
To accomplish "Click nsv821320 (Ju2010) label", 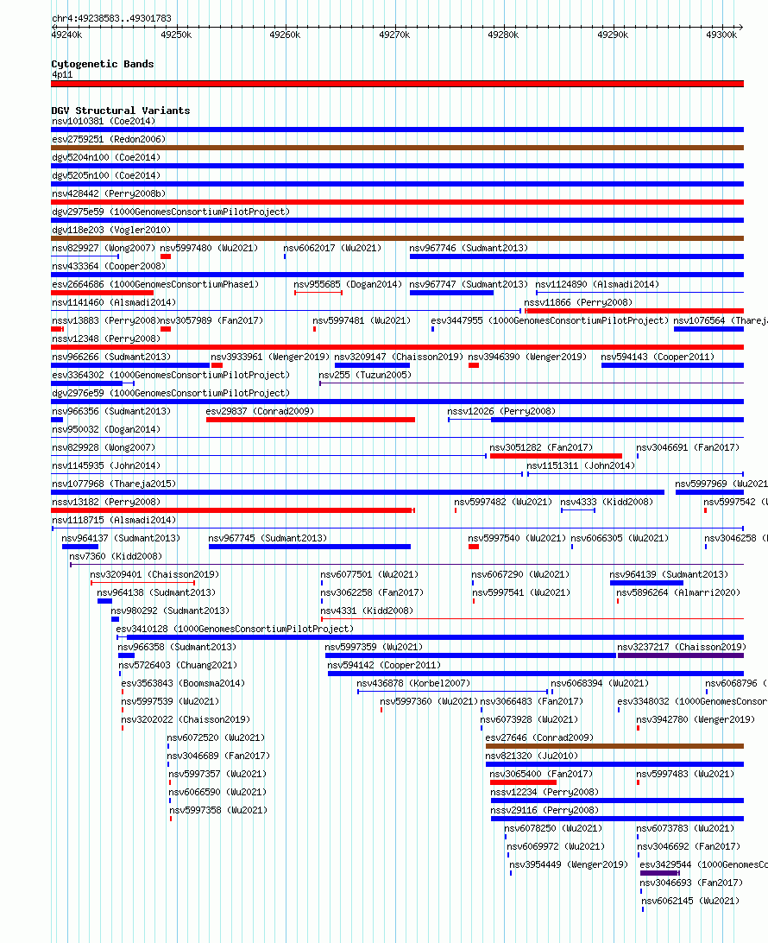I will pyautogui.click(x=532, y=756).
